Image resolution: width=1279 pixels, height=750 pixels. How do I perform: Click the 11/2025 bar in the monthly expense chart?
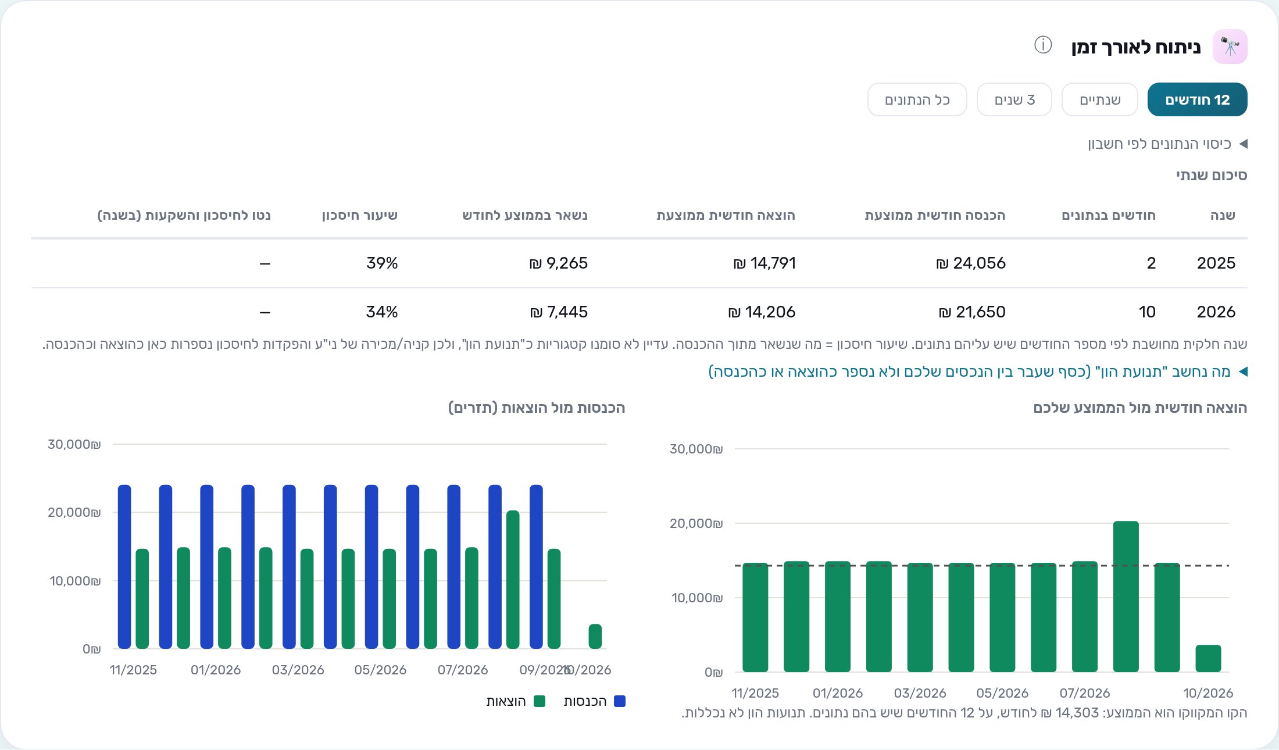point(755,617)
